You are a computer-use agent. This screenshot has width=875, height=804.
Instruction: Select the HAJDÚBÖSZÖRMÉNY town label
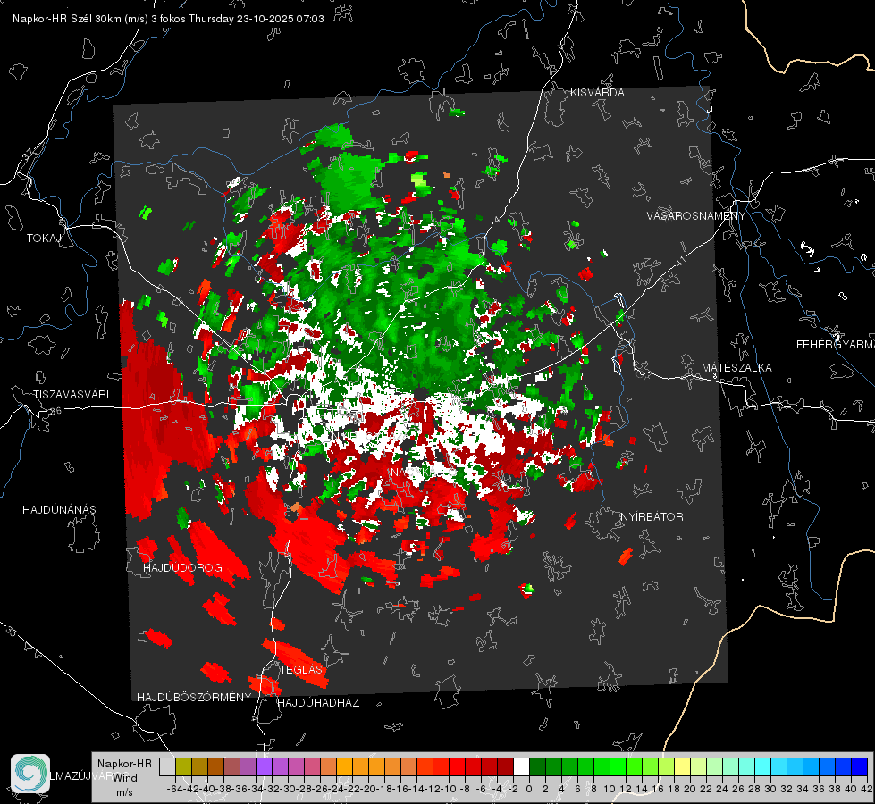click(x=194, y=698)
